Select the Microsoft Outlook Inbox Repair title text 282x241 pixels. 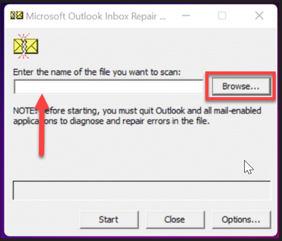tap(96, 16)
